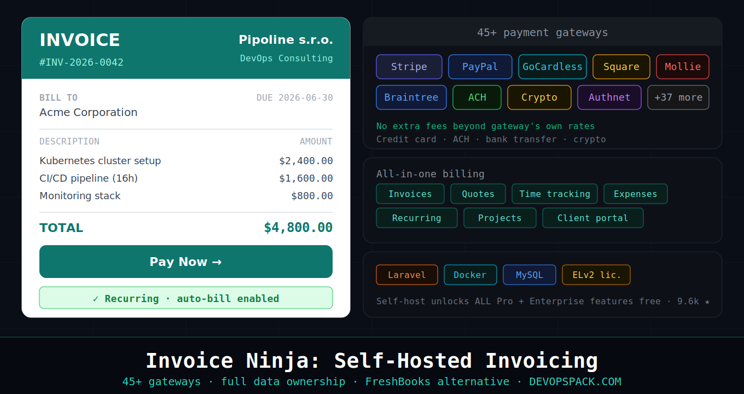Click the Acme Corporation client name
The image size is (744, 394).
(89, 112)
